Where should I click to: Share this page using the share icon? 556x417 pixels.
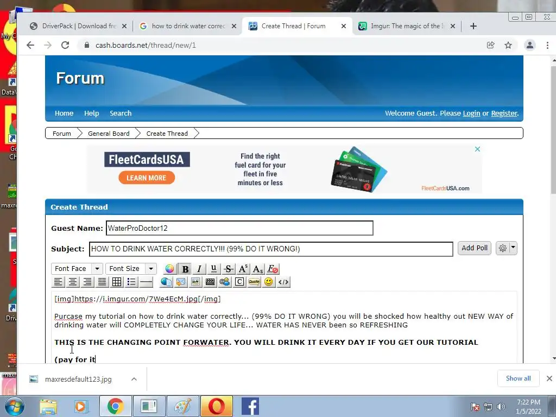click(491, 45)
